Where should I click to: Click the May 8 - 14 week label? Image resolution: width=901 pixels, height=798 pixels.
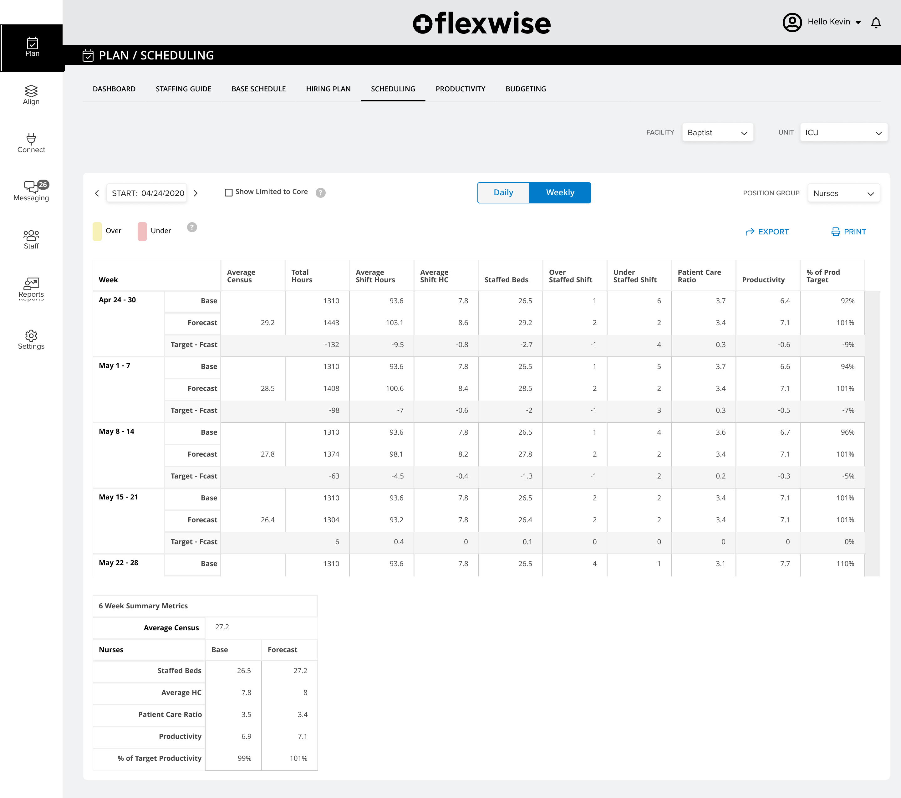116,431
